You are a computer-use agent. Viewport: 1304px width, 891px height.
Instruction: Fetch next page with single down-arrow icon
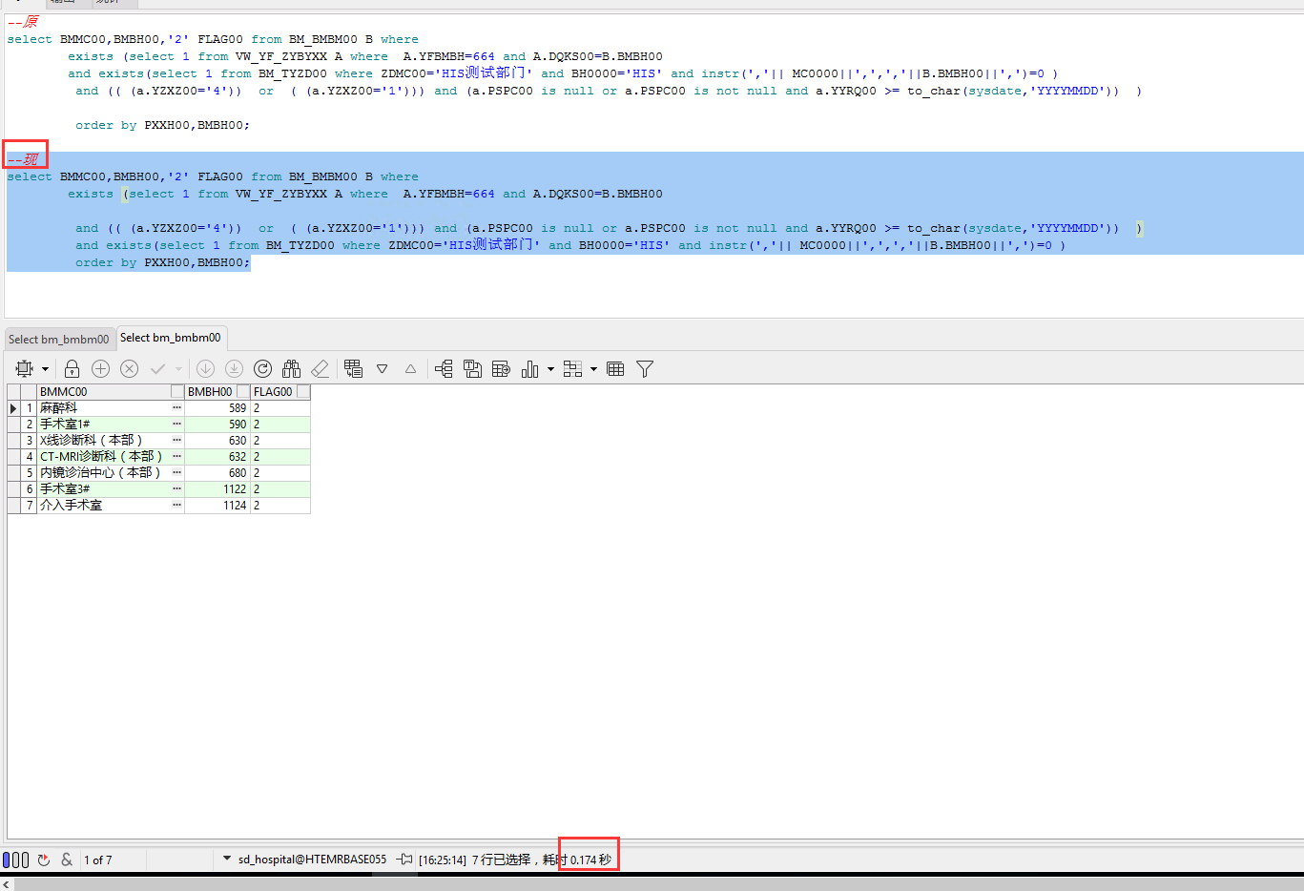pyautogui.click(x=205, y=369)
